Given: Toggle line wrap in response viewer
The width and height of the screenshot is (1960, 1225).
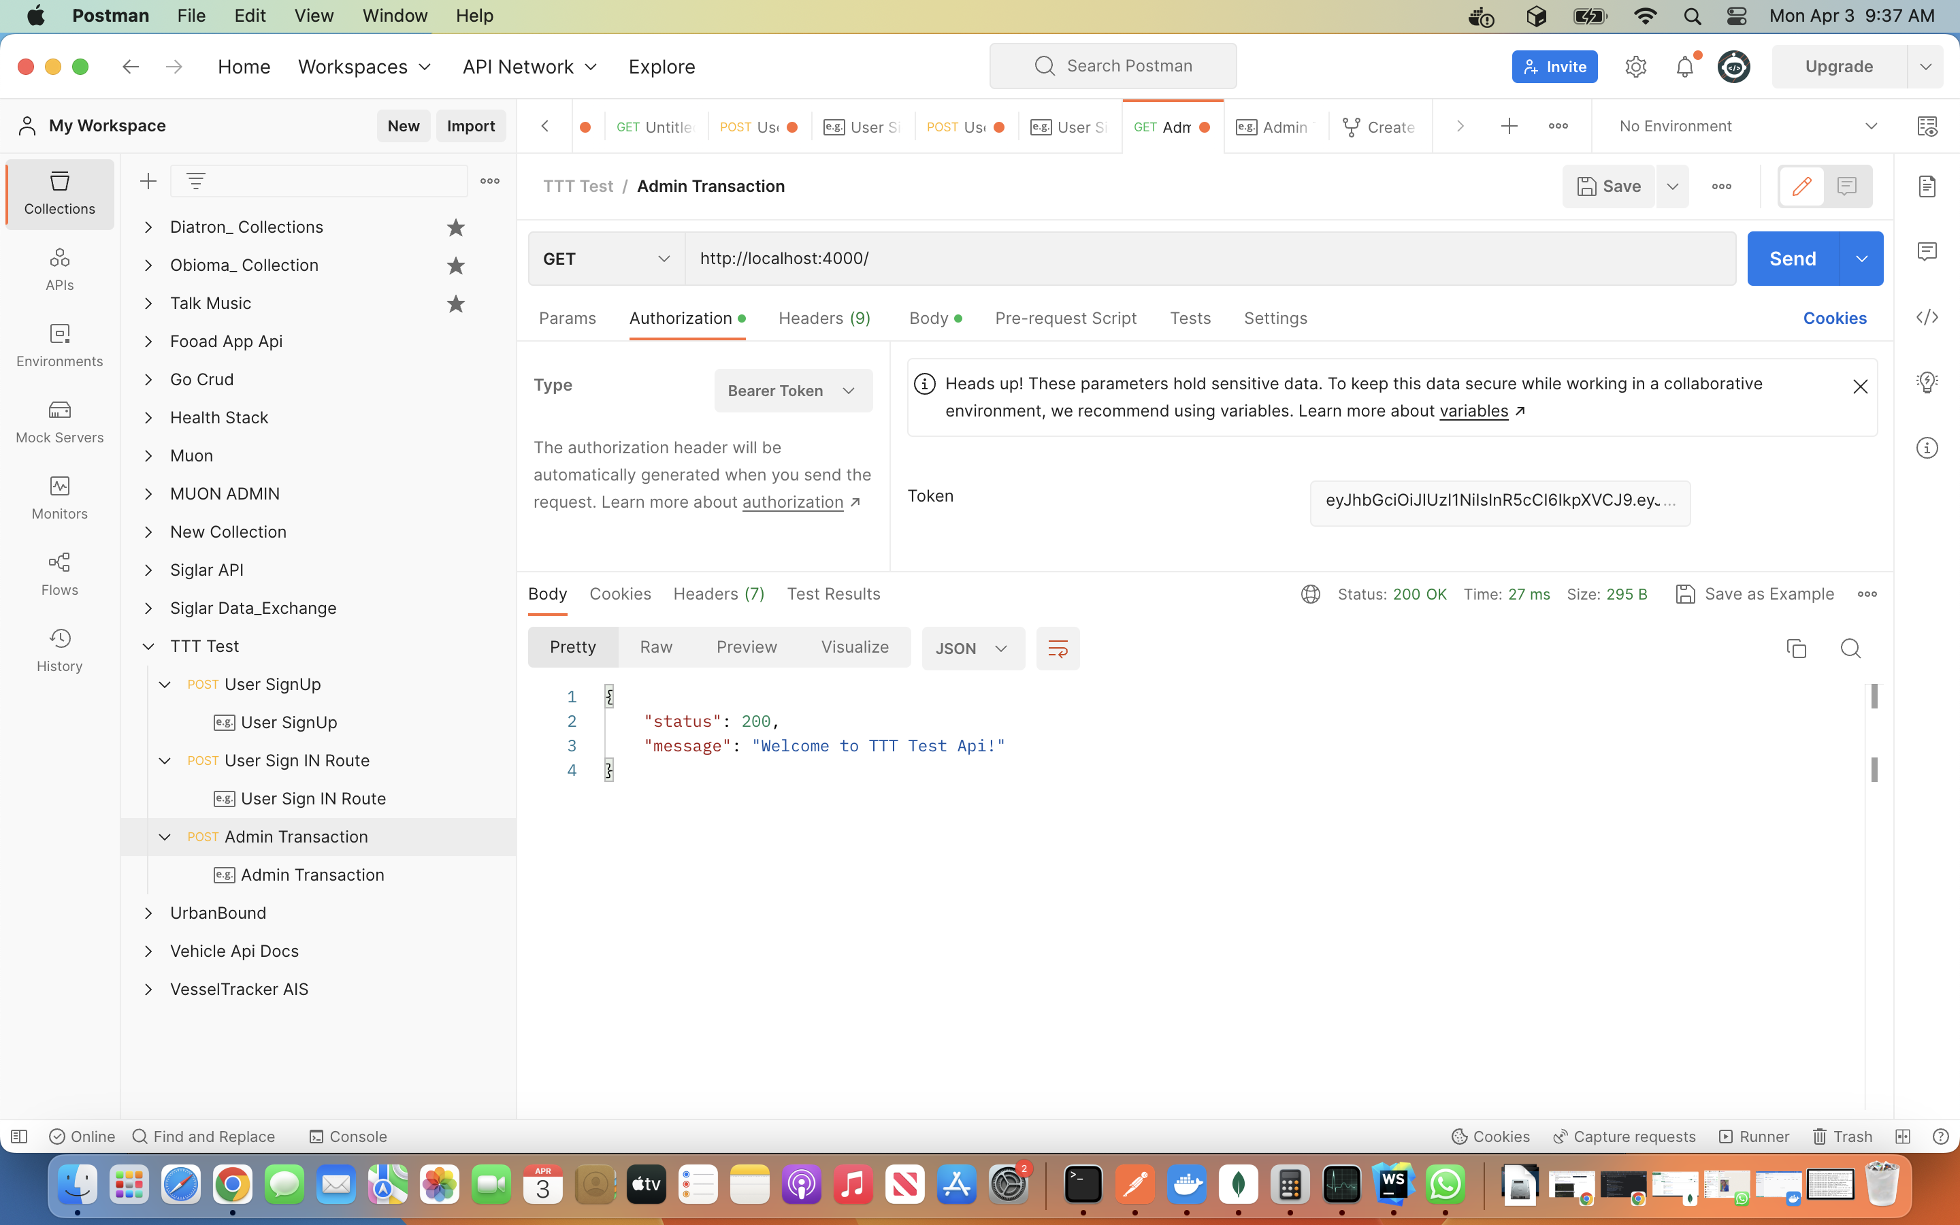Looking at the screenshot, I should pos(1058,648).
